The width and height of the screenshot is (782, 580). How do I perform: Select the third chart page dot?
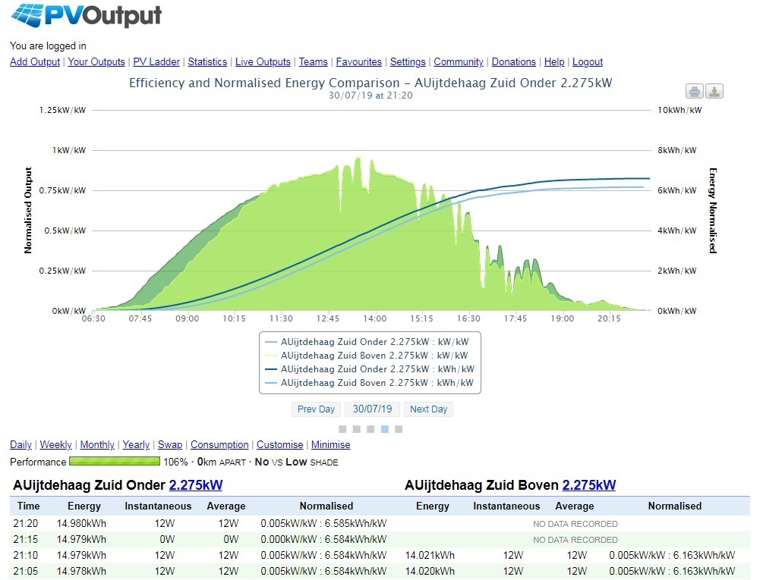coord(371,429)
